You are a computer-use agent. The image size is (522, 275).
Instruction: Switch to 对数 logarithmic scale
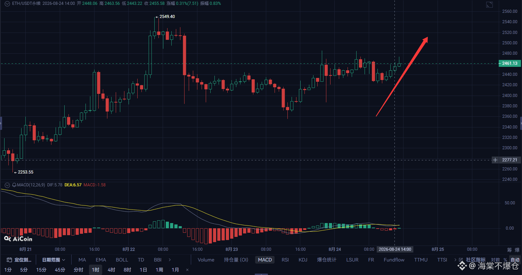point(495,260)
